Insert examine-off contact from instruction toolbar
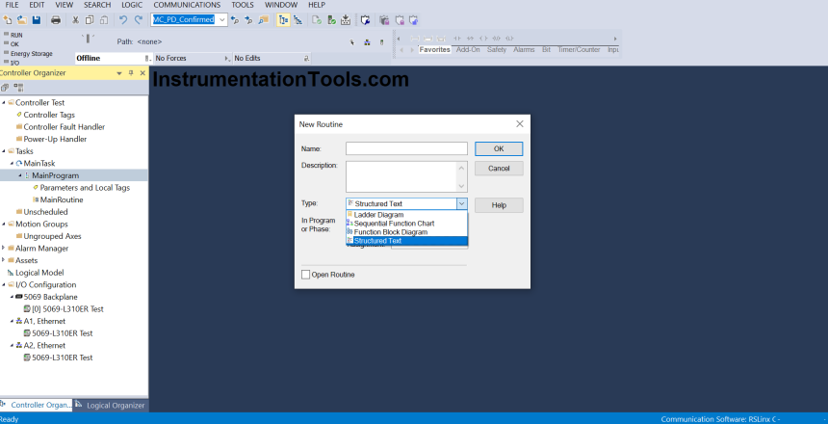828x424 pixels. (x=470, y=39)
